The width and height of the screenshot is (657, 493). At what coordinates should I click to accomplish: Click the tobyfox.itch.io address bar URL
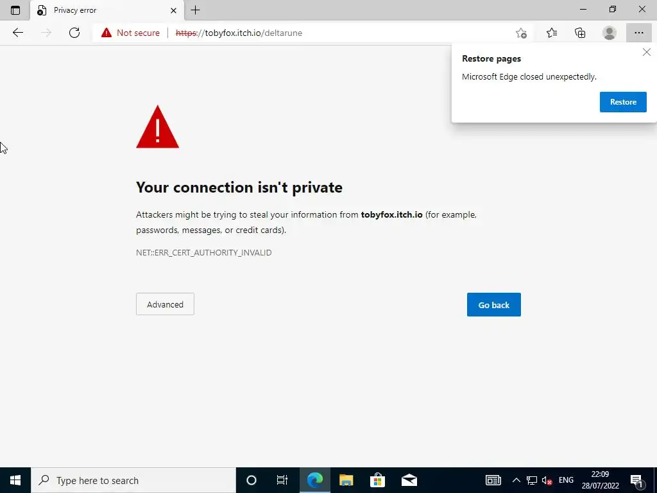[239, 33]
